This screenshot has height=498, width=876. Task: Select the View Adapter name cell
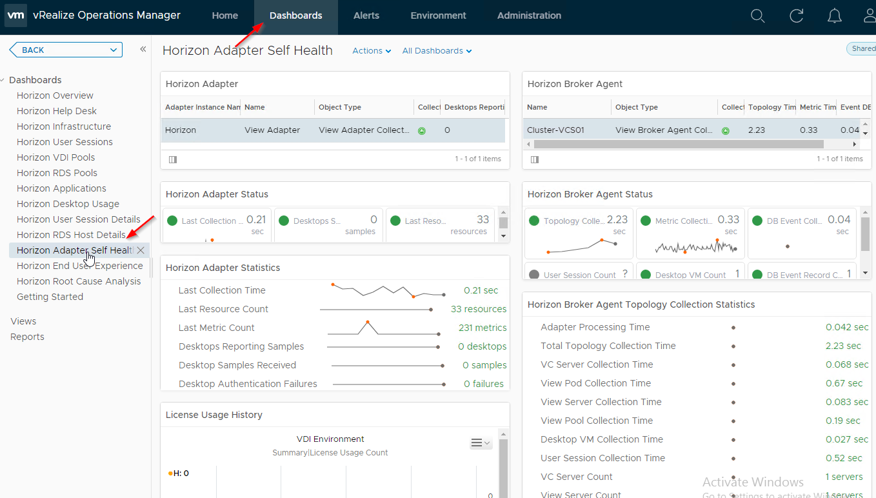click(x=272, y=130)
